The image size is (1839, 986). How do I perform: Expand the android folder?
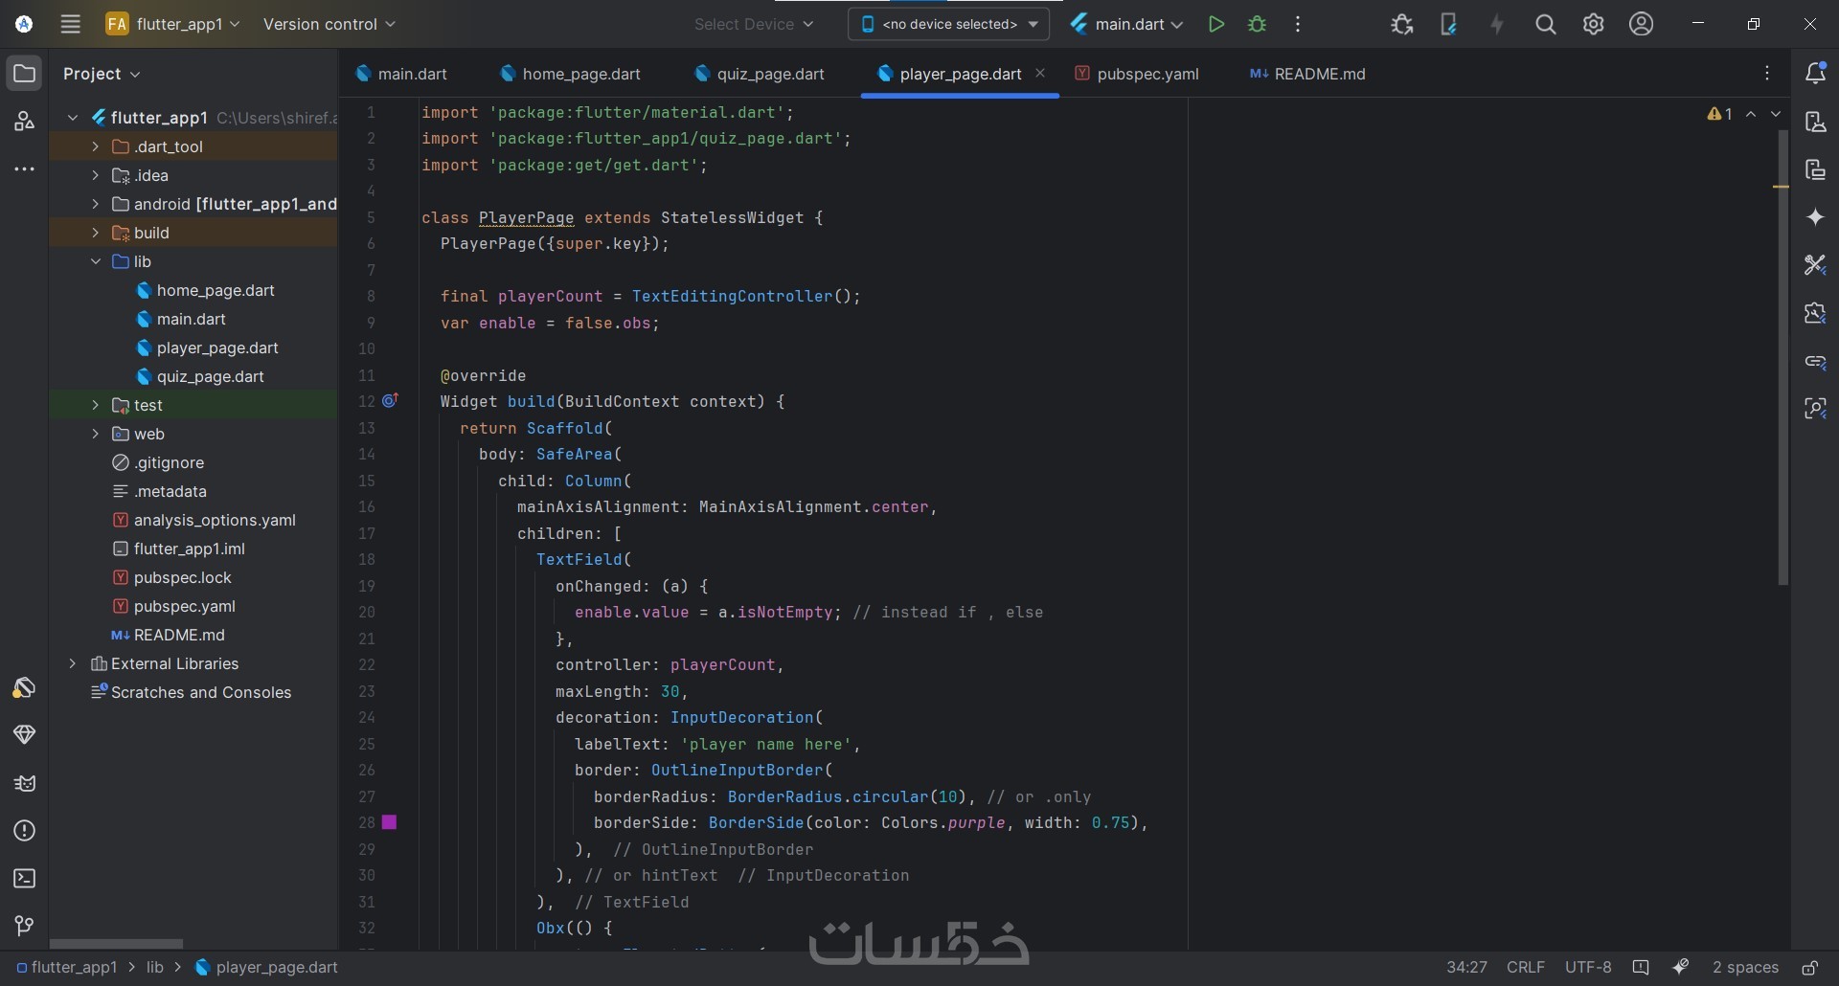[95, 204]
